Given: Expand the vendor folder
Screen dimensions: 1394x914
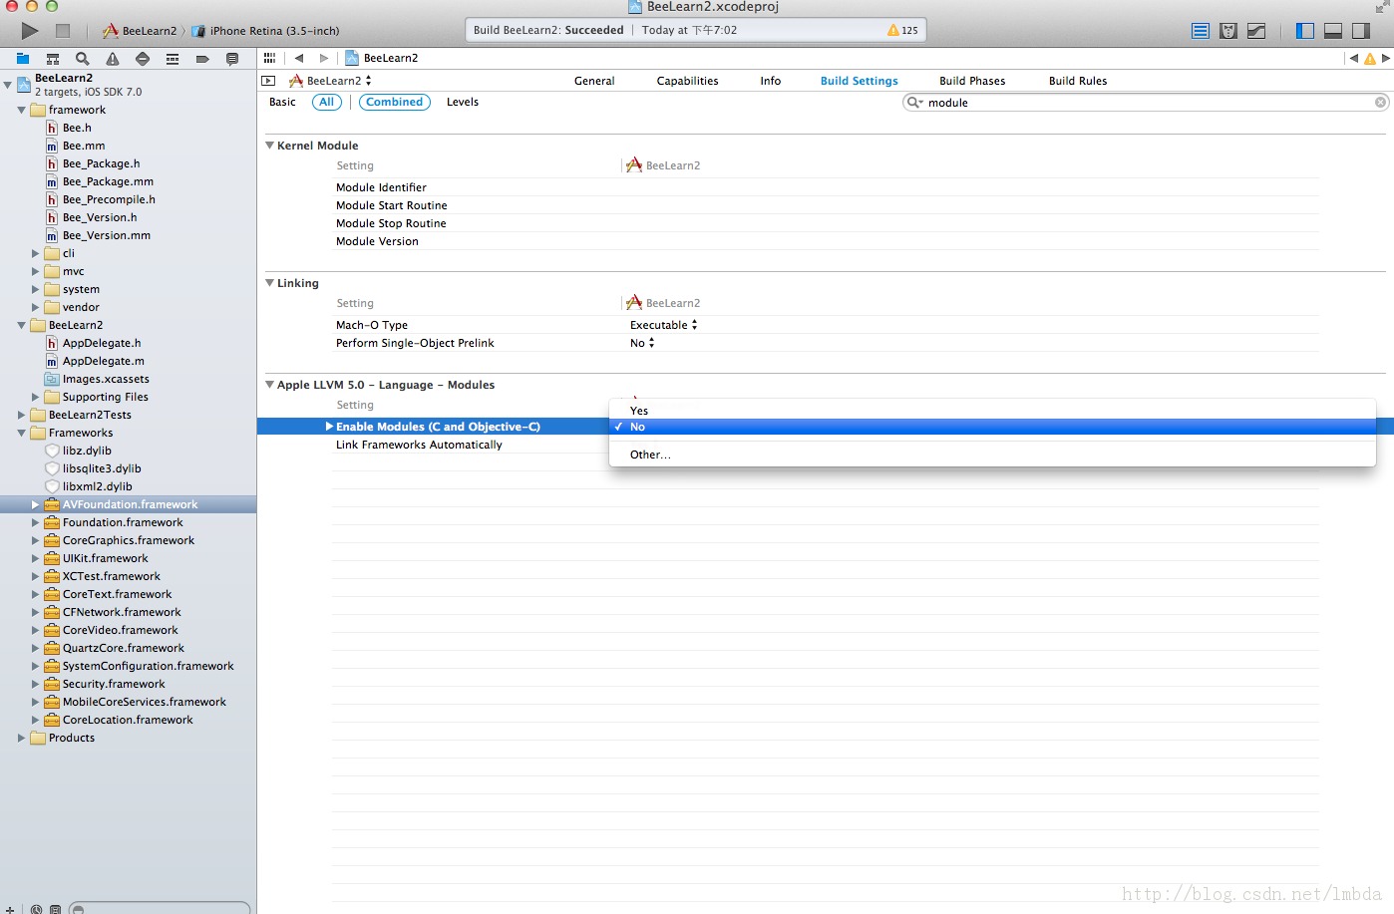Looking at the screenshot, I should click(35, 307).
